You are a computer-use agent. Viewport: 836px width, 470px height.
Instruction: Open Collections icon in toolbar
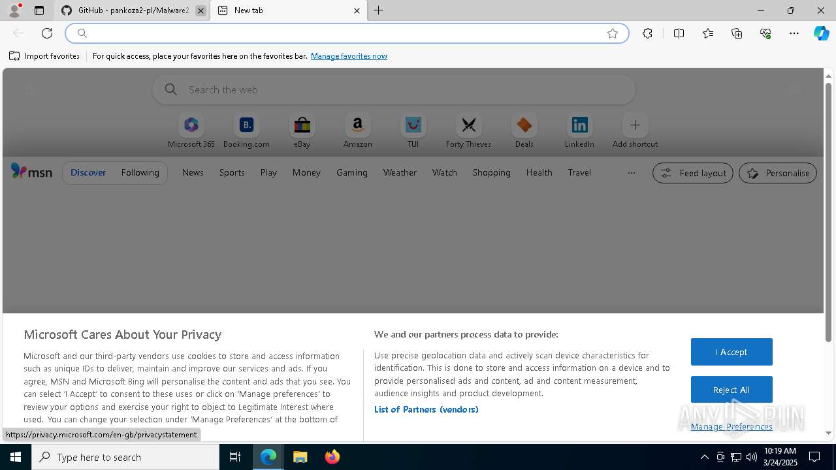737,33
